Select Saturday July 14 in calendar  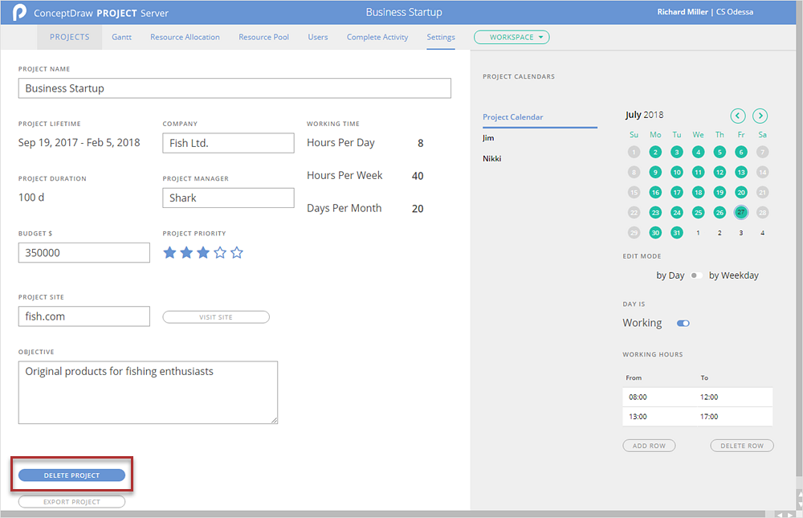(x=763, y=172)
